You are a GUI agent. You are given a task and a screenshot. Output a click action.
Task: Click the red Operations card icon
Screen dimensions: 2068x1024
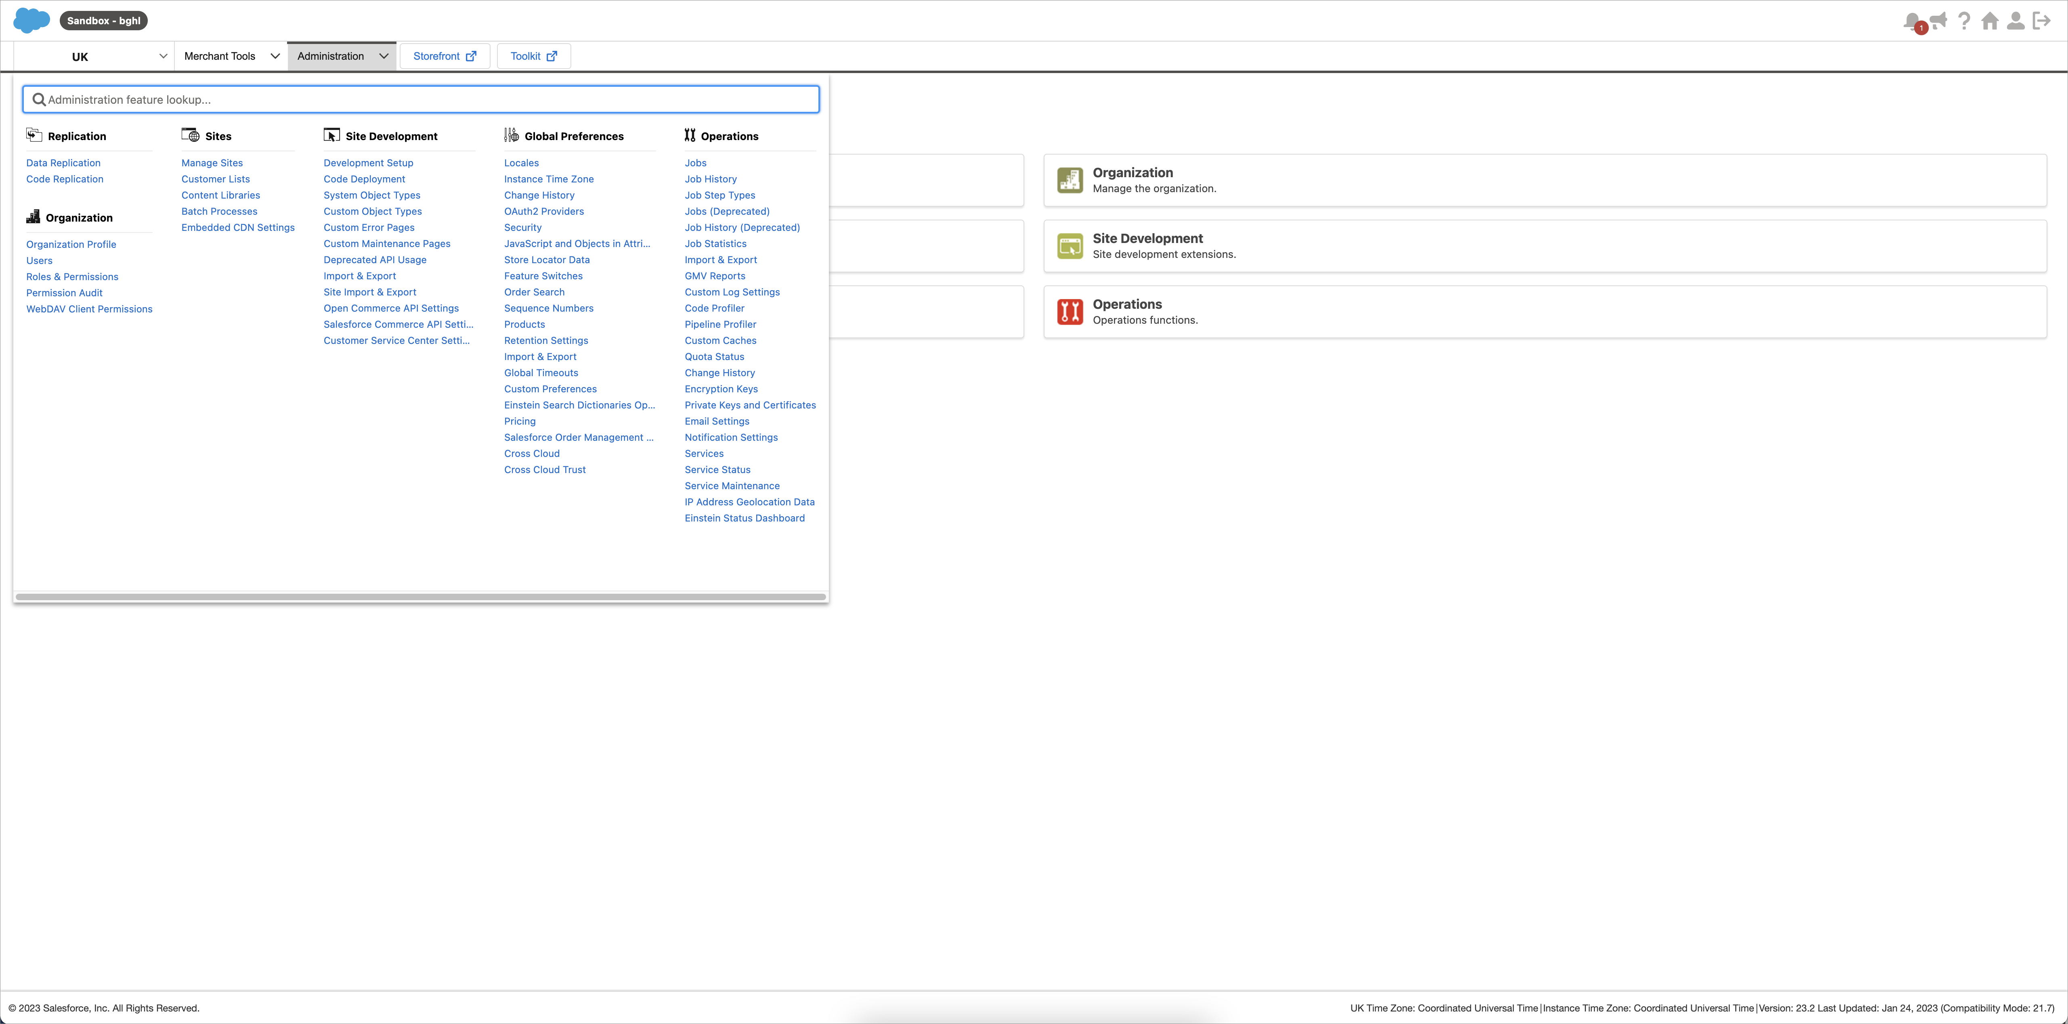click(1069, 311)
